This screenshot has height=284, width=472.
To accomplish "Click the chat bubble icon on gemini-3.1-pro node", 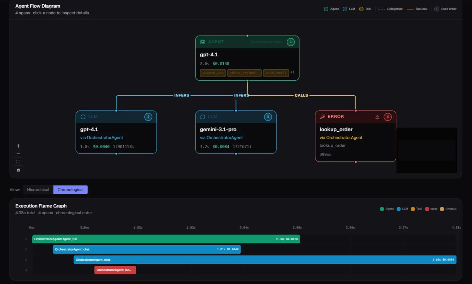I will pos(203,117).
